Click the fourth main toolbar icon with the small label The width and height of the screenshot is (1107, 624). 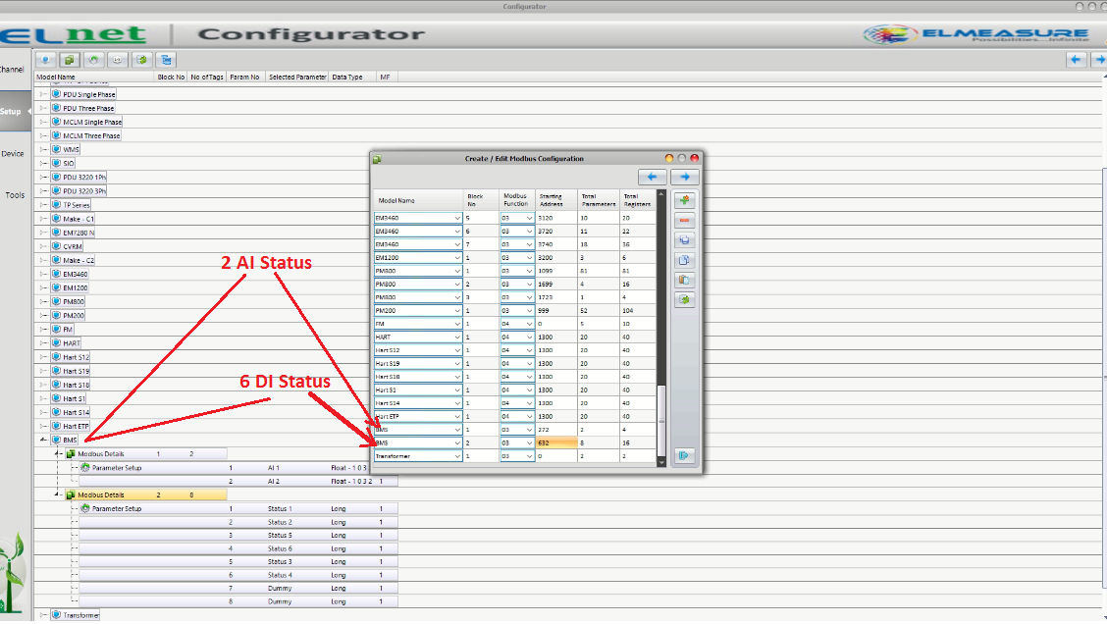coord(117,60)
